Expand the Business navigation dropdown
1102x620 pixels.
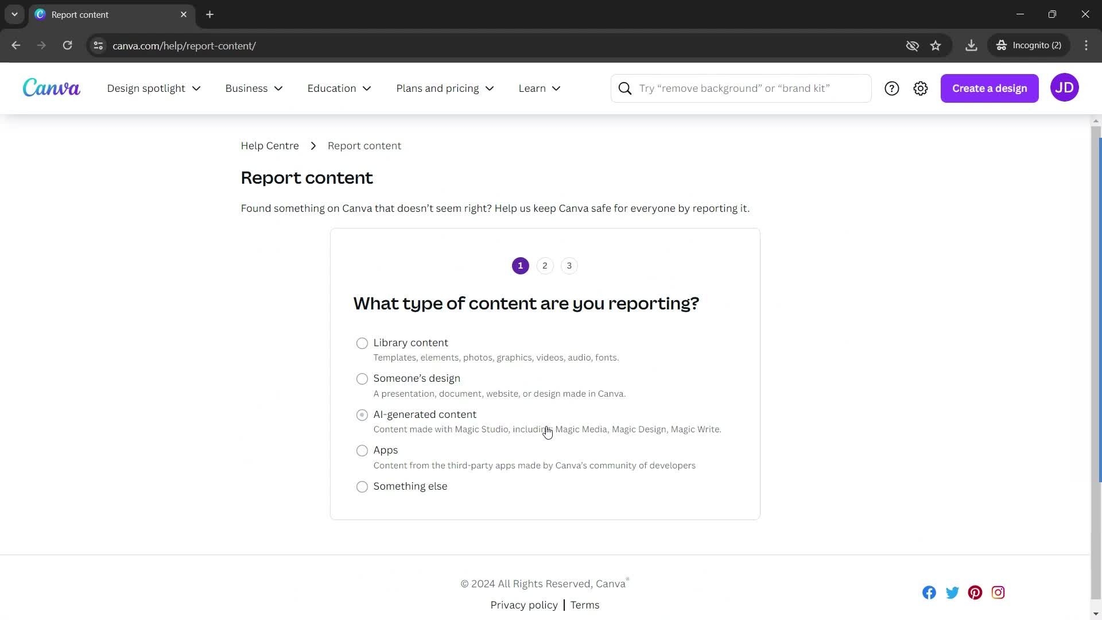click(254, 88)
